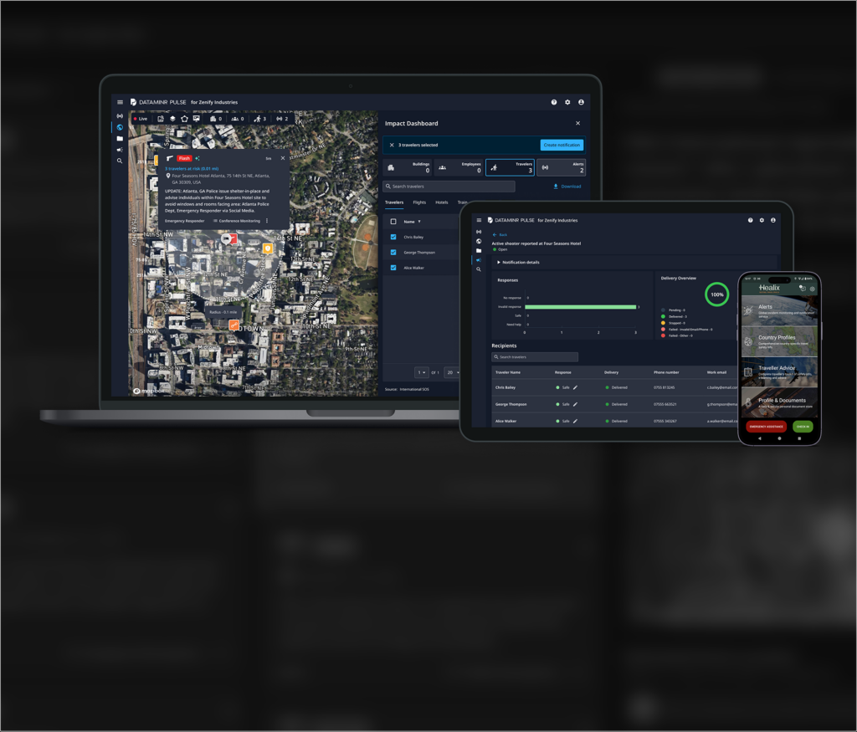The width and height of the screenshot is (857, 732).
Task: Open settings gear in laptop top bar
Action: 567,102
